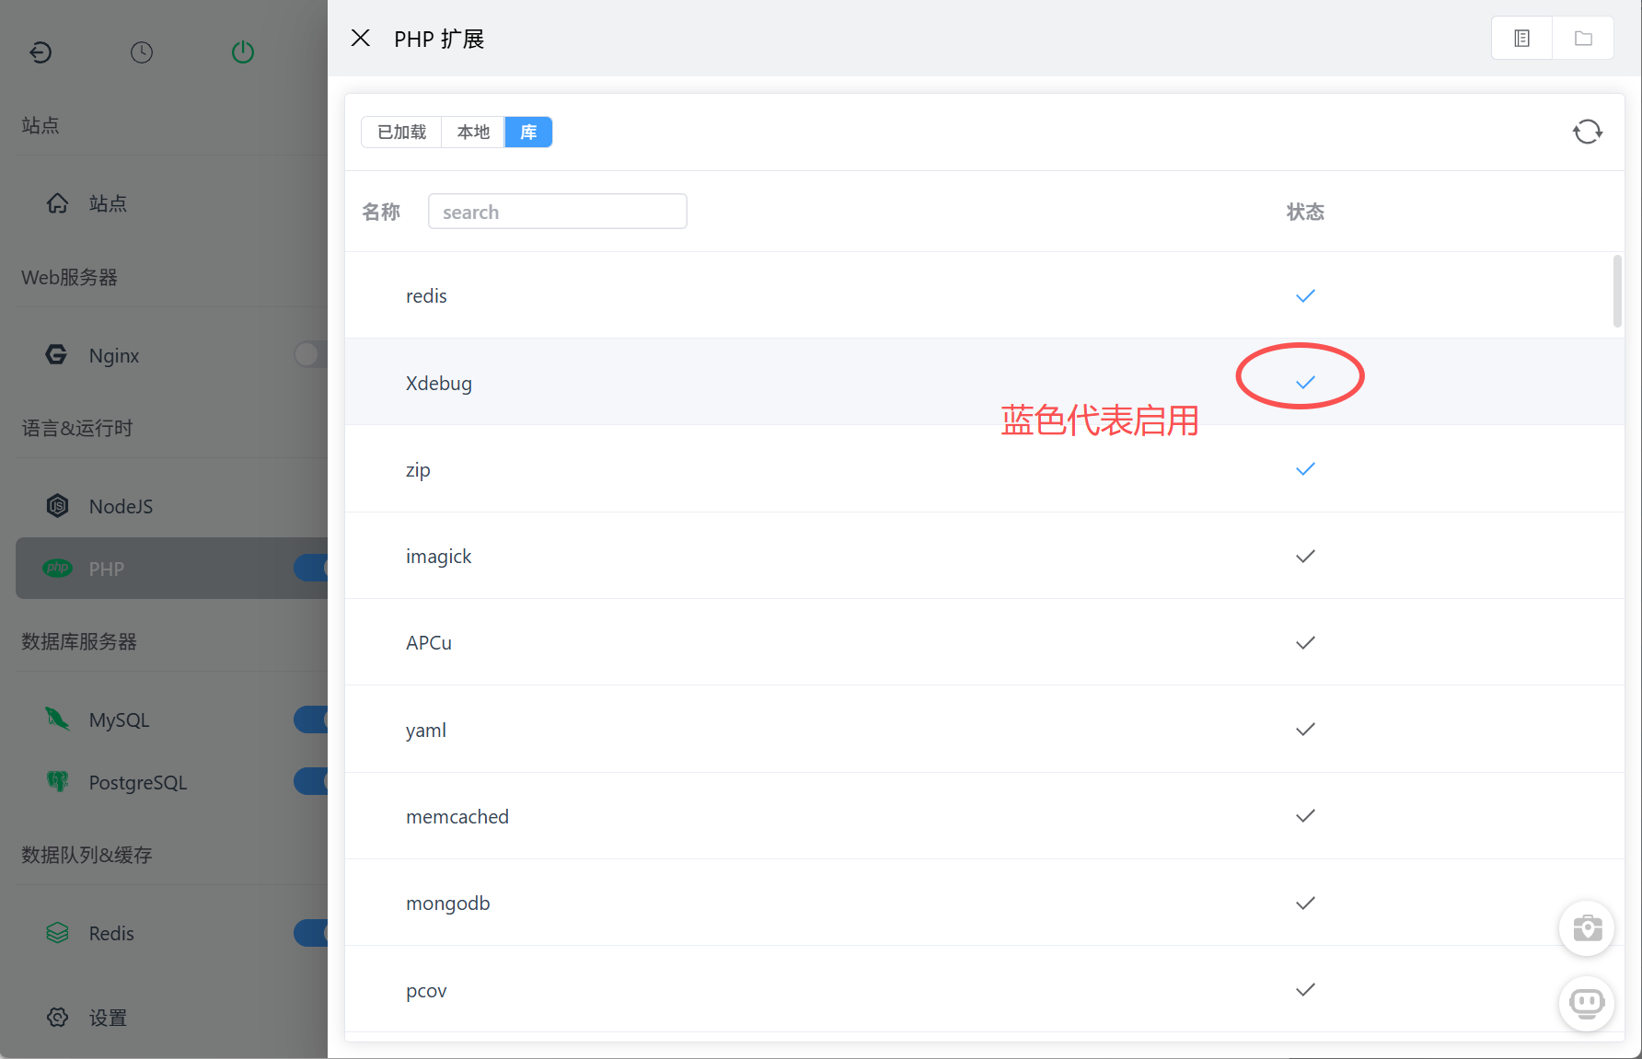Open the screenshot camera floating button
This screenshot has height=1059, width=1642.
pos(1587,928)
